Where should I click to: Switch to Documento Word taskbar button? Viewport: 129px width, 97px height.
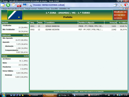click(x=79, y=95)
